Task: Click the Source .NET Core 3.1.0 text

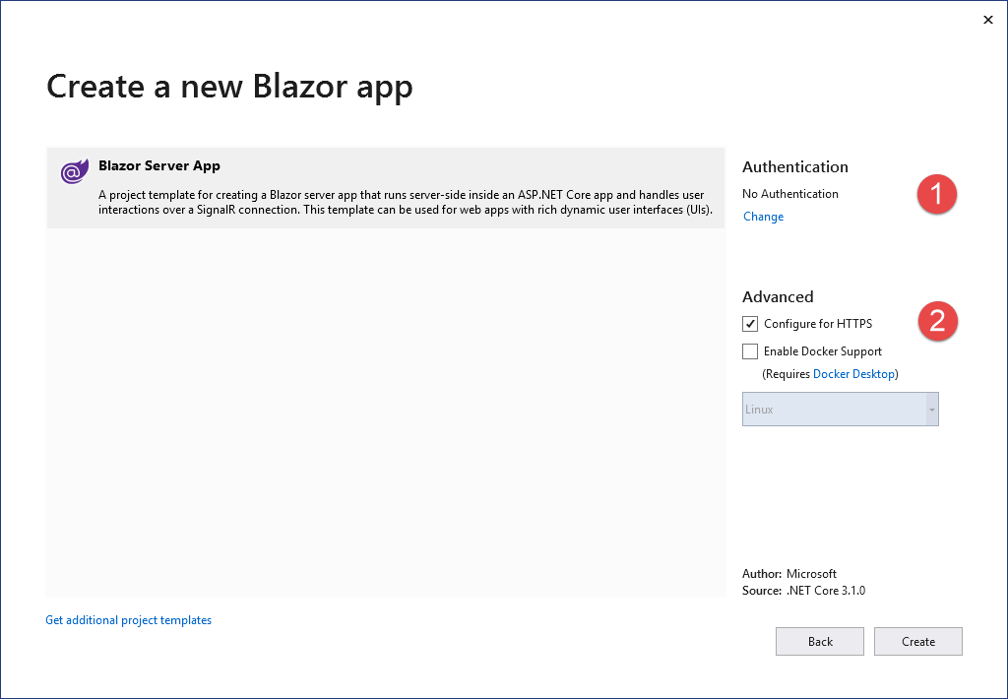Action: [803, 591]
